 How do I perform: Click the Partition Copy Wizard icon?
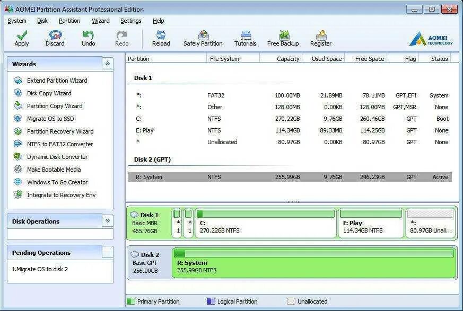coord(18,105)
